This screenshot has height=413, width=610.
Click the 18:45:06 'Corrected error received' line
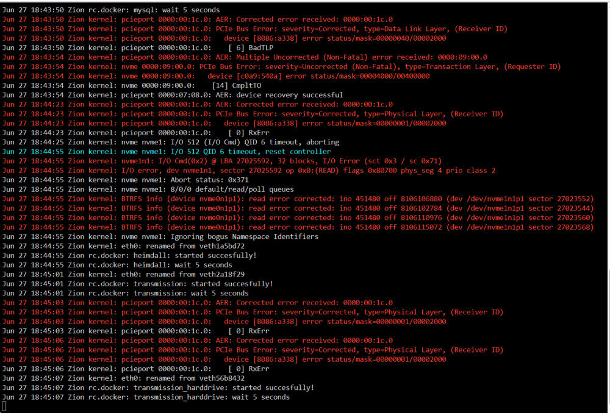pyautogui.click(x=198, y=341)
